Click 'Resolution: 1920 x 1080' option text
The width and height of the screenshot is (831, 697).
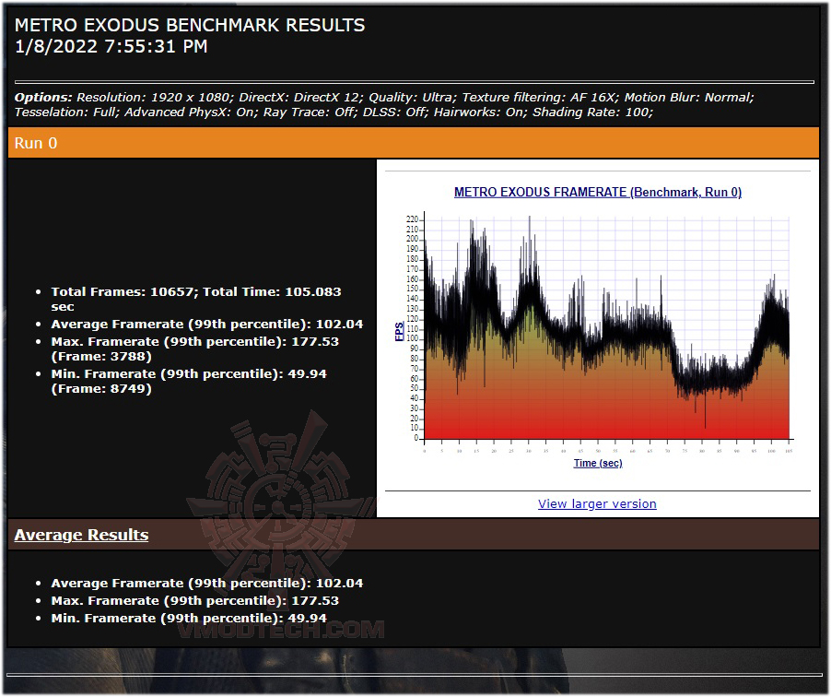[x=154, y=98]
